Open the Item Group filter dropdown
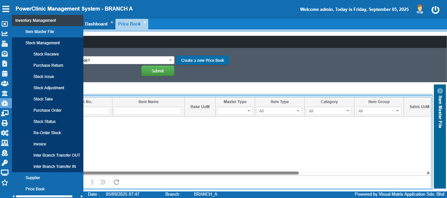 [x=379, y=111]
